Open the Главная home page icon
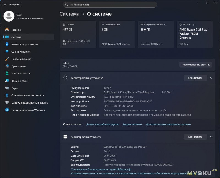 tap(7, 30)
